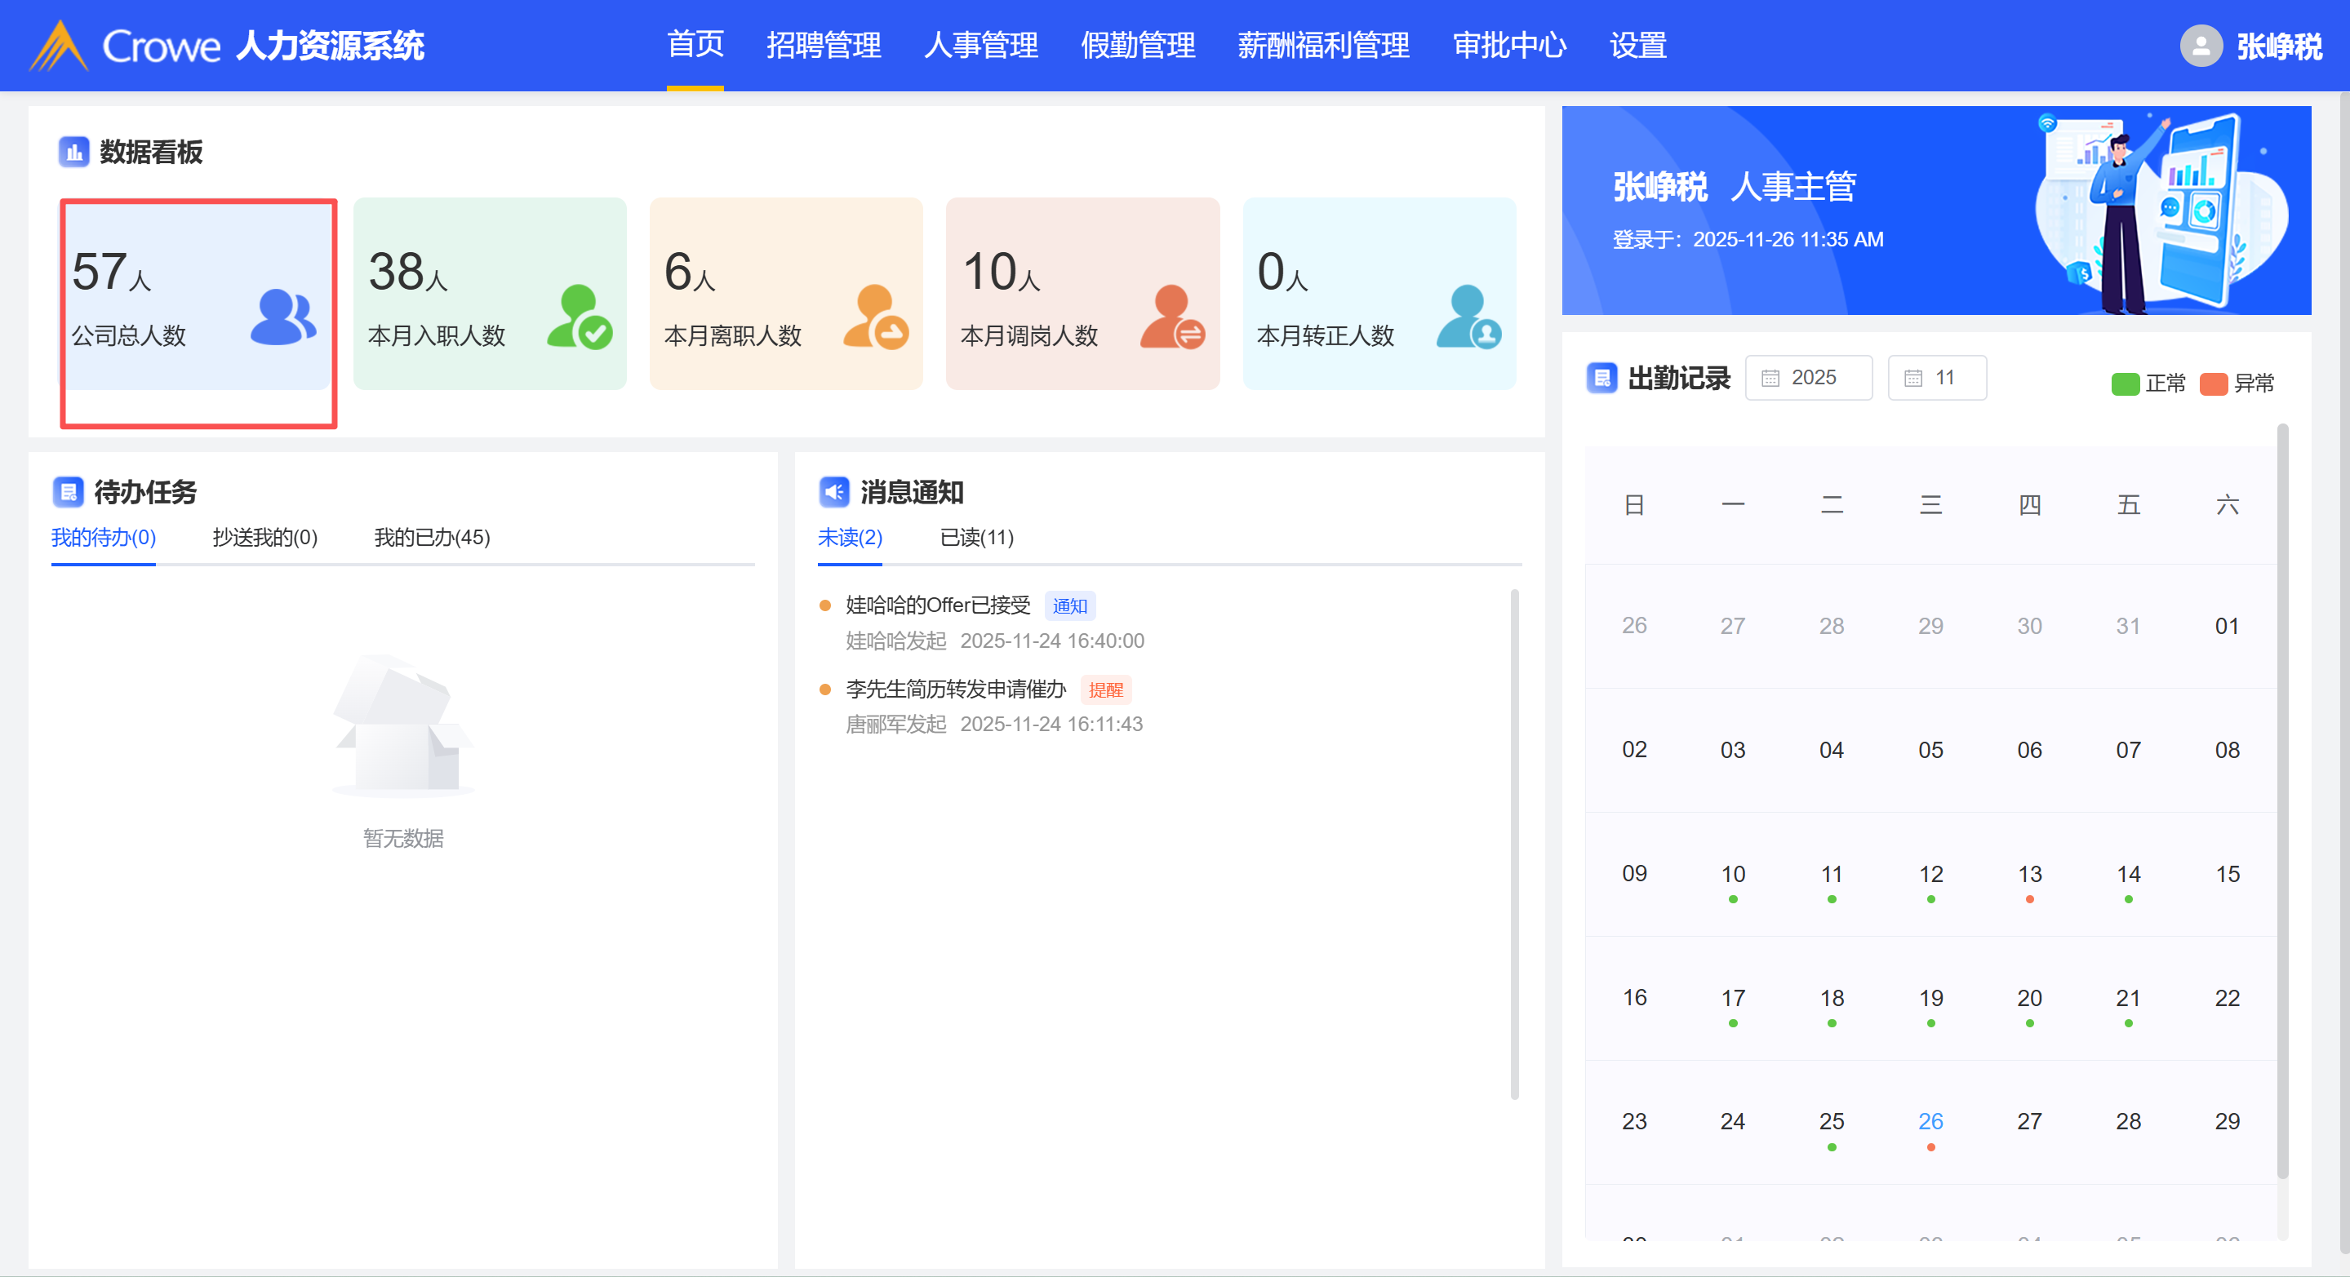The height and width of the screenshot is (1277, 2350).
Task: Select date 26 in attendance calendar
Action: click(1930, 1121)
